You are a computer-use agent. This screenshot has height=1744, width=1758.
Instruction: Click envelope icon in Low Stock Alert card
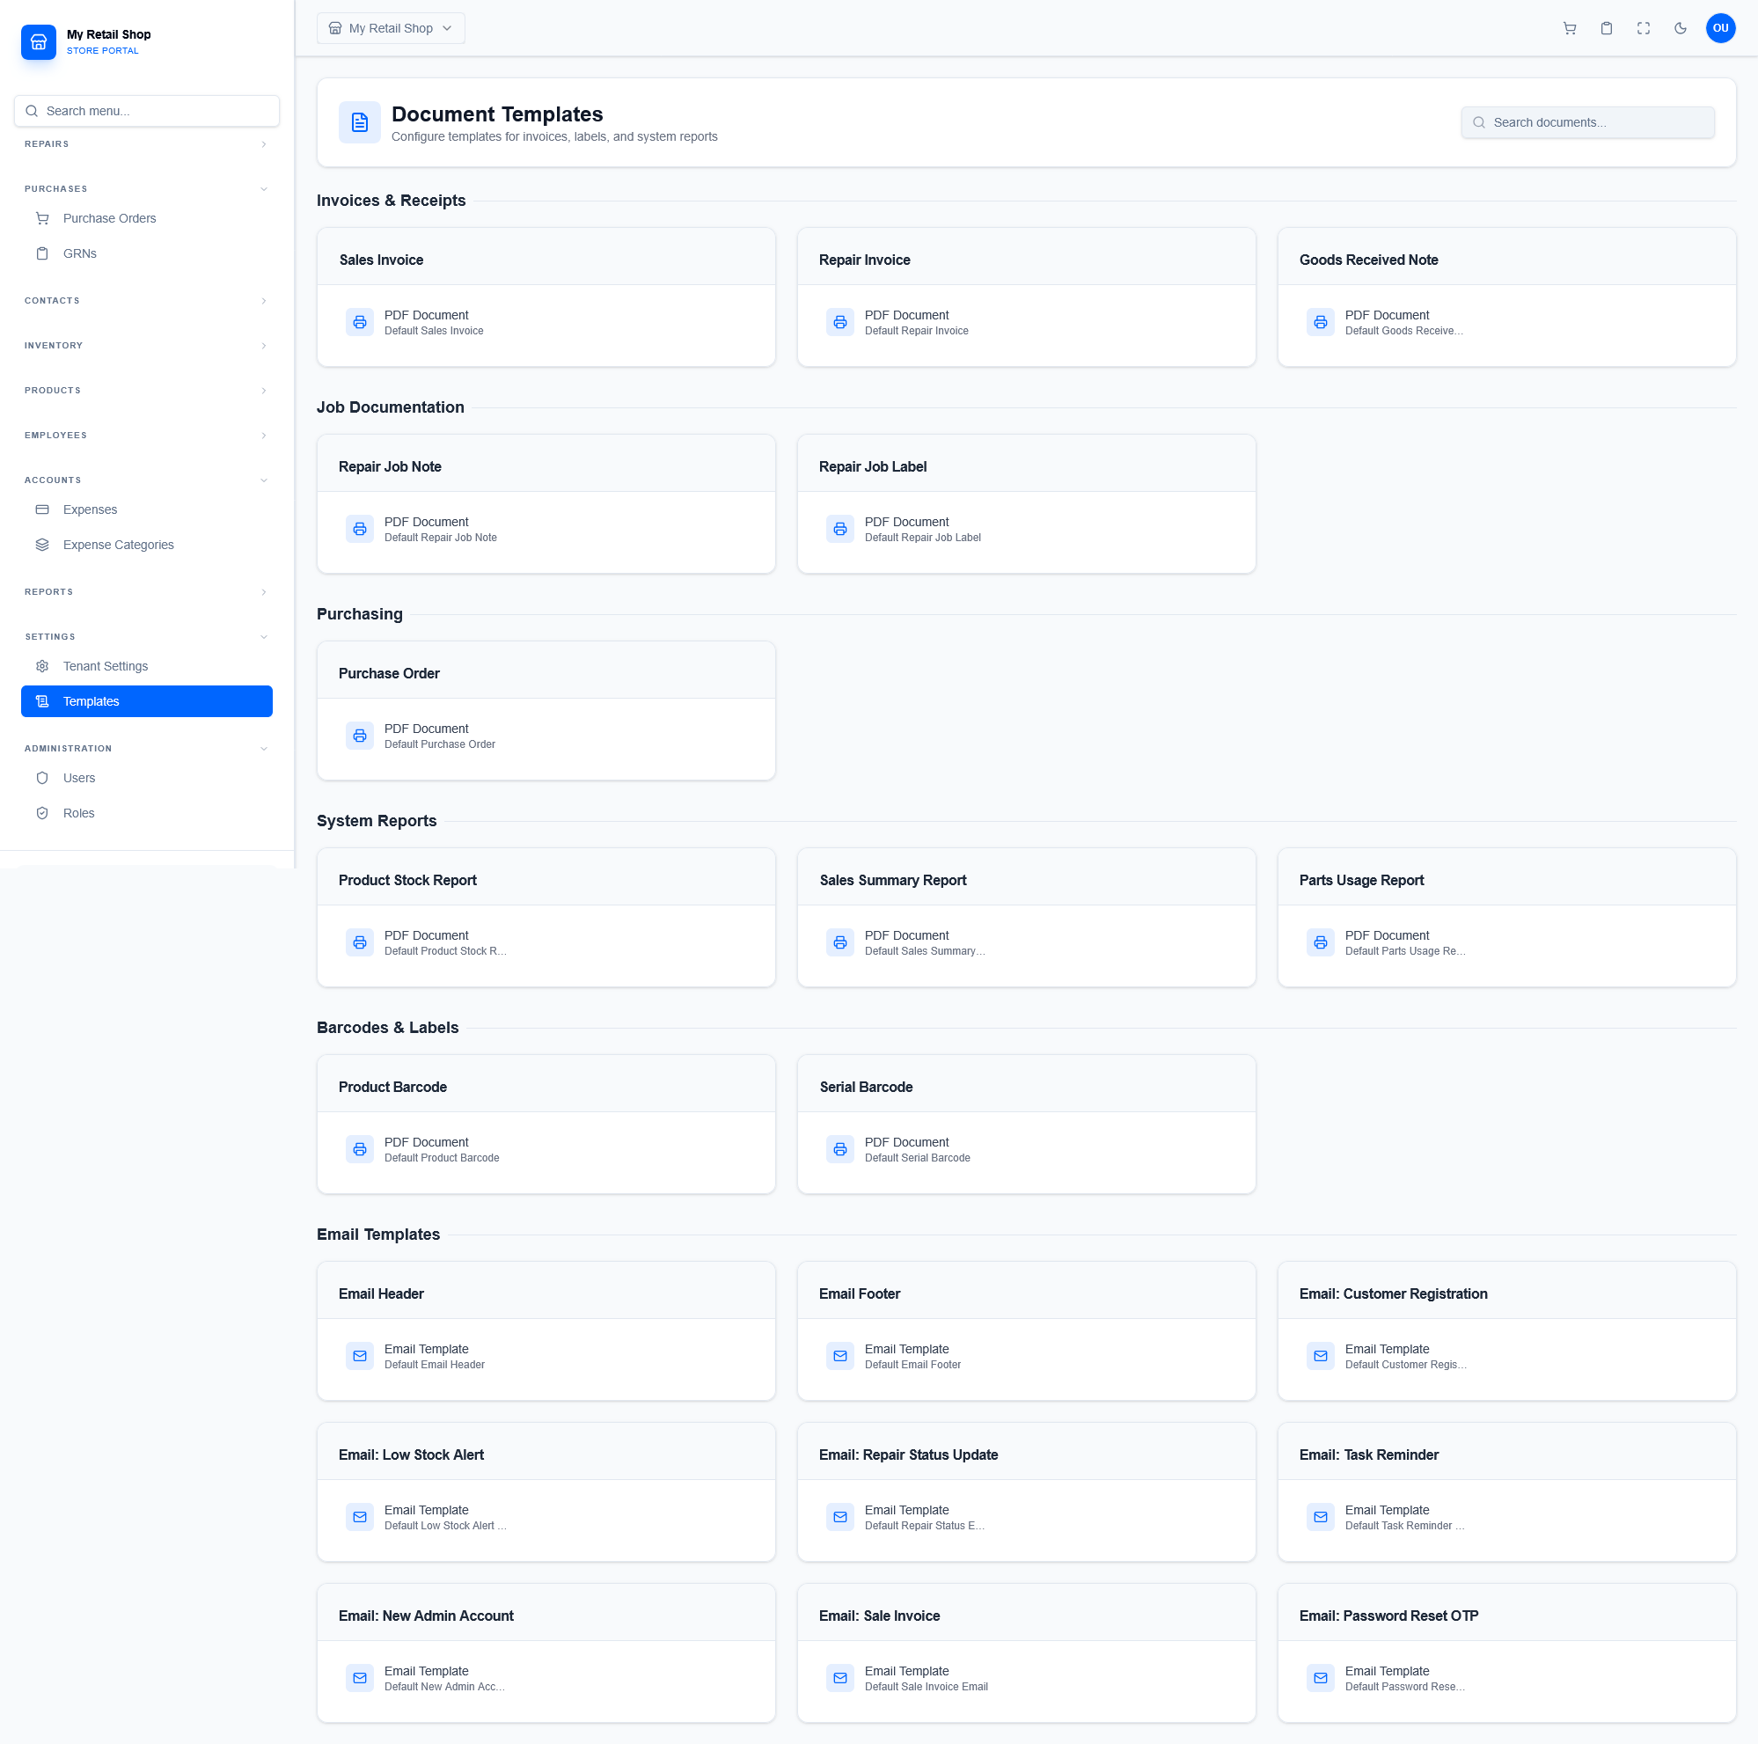pyautogui.click(x=359, y=1517)
